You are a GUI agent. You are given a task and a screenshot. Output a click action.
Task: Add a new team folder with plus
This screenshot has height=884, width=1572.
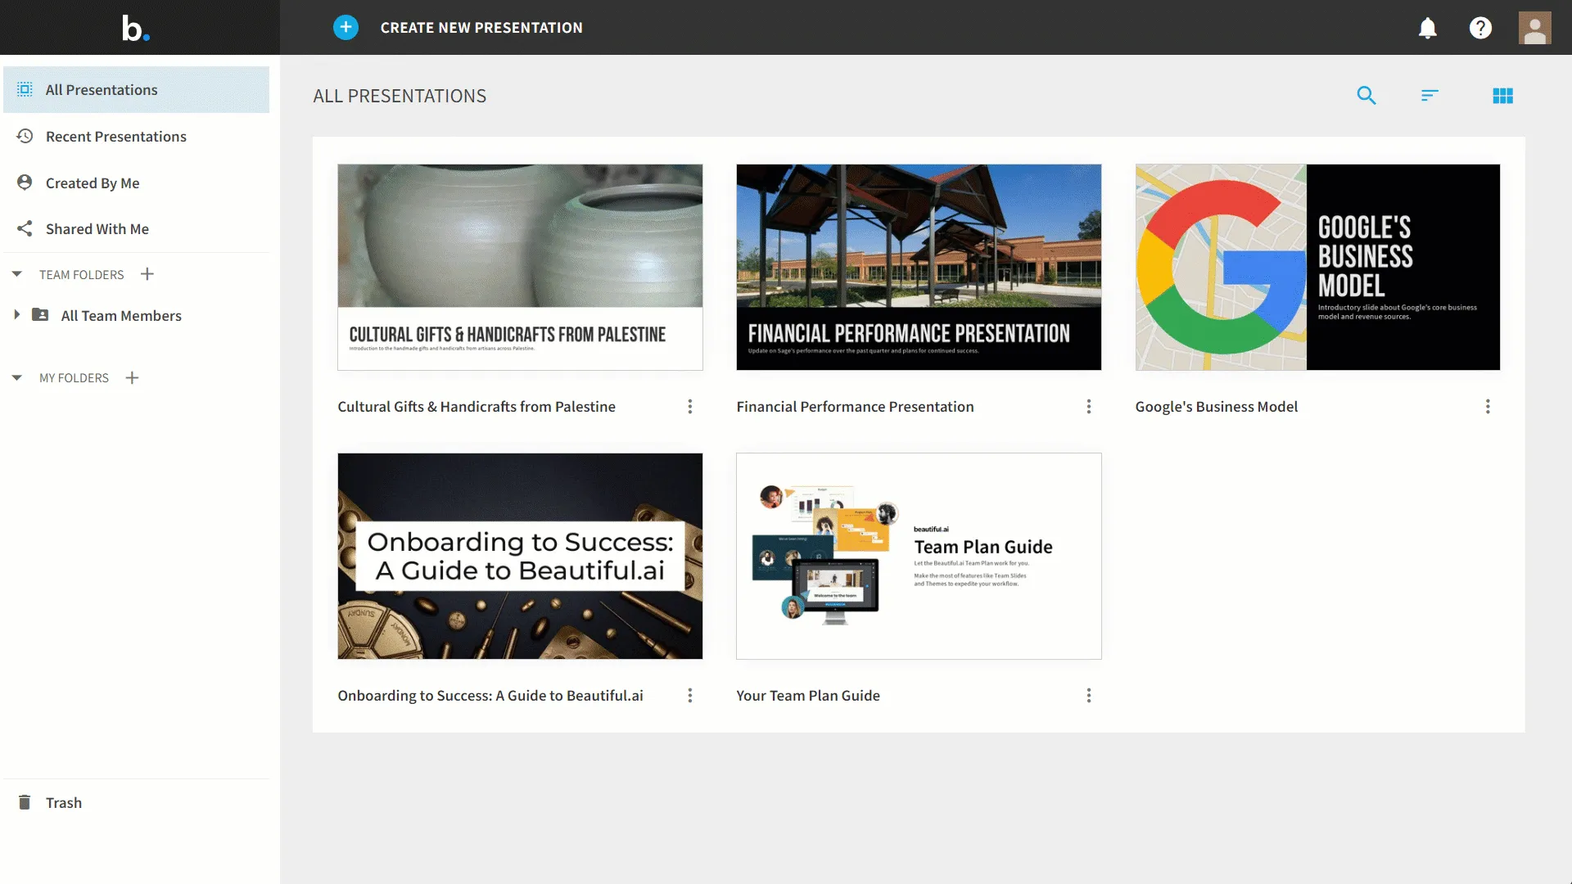coord(147,274)
